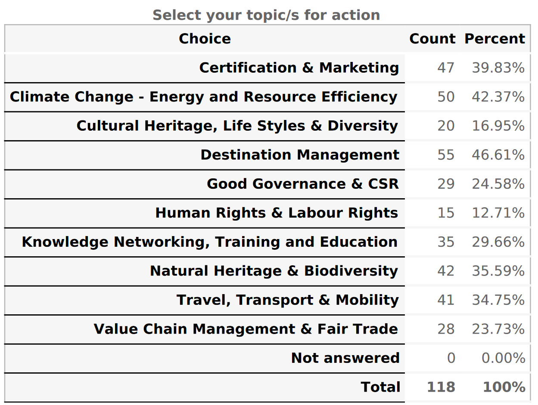
Task: Click the 'Select your topic/s for action' title
Action: pos(266,15)
